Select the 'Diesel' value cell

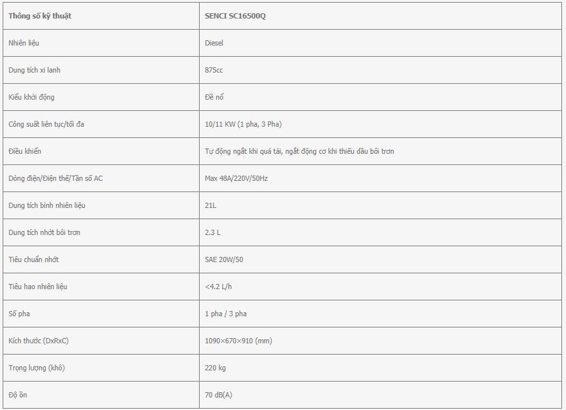(380, 43)
